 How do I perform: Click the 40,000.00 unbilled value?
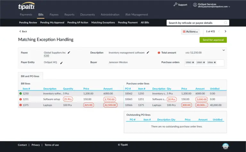click(x=216, y=105)
